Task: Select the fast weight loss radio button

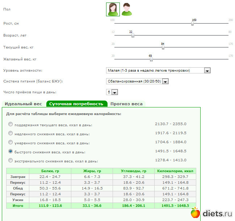Action: click(11, 151)
